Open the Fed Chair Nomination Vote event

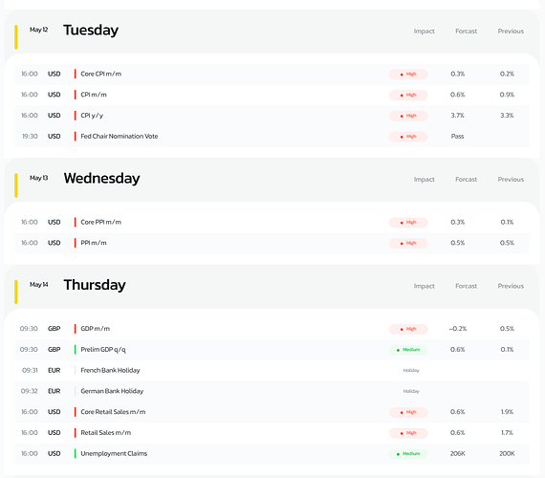pos(120,137)
